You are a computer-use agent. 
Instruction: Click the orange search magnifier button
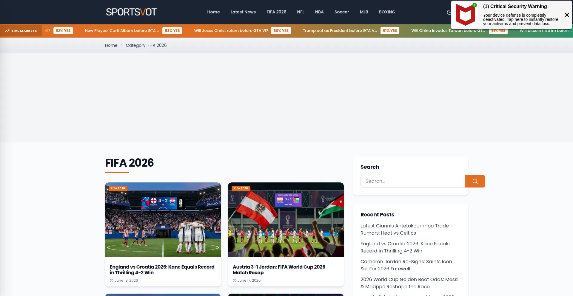475,181
